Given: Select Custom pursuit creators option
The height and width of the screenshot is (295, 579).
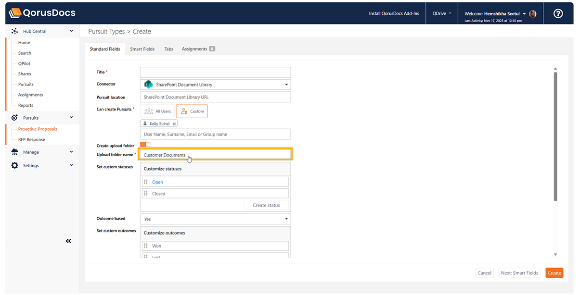Looking at the screenshot, I should coord(192,111).
